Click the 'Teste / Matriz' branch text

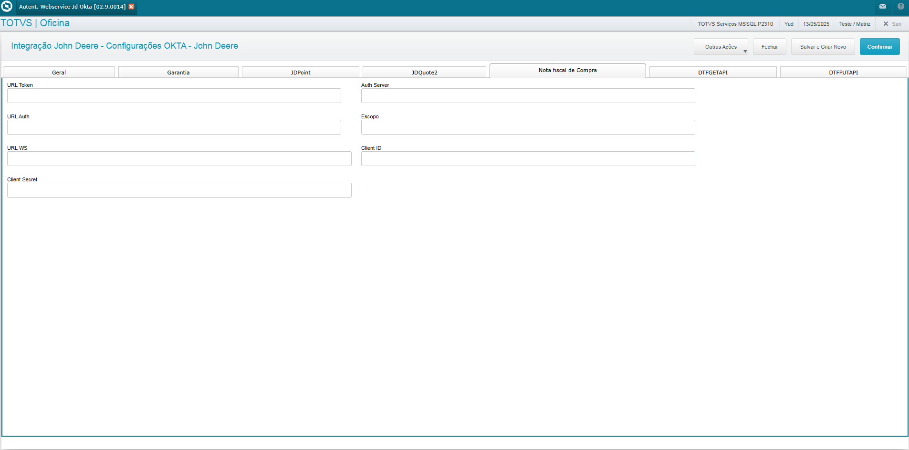[x=855, y=24]
